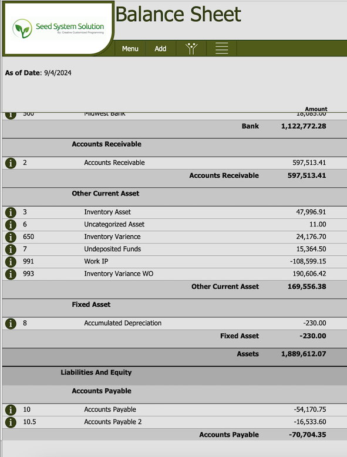Show info for Accumulated Depreciation row
Image resolution: width=347 pixels, height=457 pixels.
[11, 323]
